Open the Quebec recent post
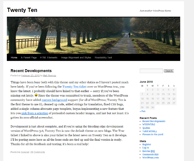Viewport: 194px width, 161px height. (x=146, y=128)
